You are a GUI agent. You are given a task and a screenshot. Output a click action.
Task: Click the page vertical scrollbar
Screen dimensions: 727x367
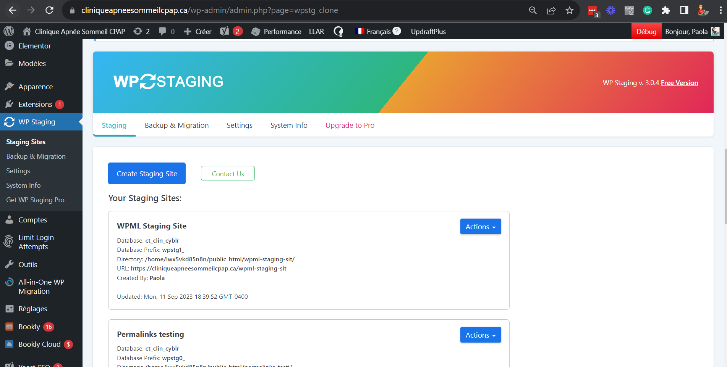click(x=725, y=187)
